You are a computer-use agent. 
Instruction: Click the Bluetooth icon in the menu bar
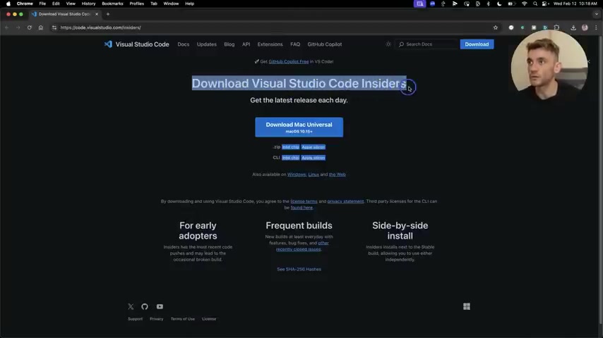pyautogui.click(x=489, y=4)
